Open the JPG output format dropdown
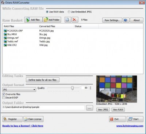Viewport: 146px width, 134px height. (x=19, y=90)
